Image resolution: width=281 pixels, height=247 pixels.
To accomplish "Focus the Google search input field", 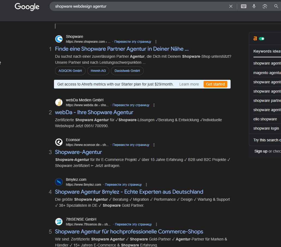I will pos(136,6).
